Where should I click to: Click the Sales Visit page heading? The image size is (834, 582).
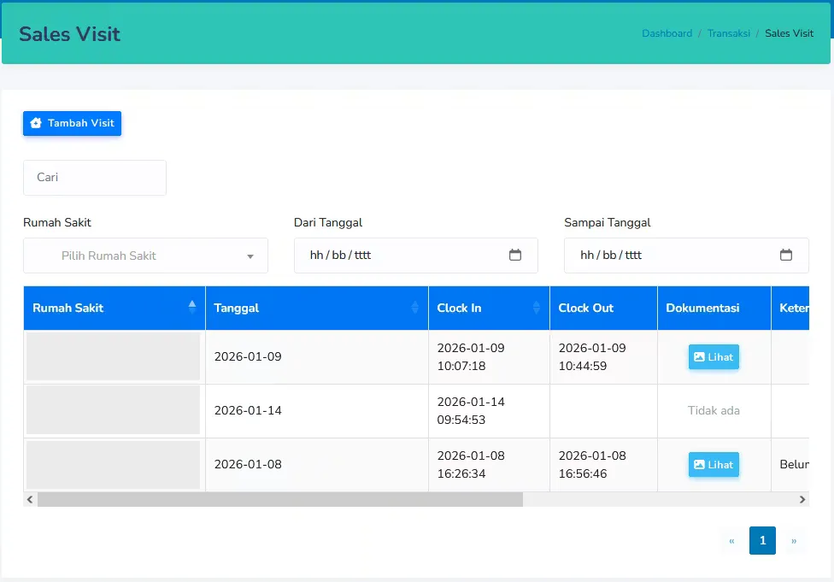(70, 34)
